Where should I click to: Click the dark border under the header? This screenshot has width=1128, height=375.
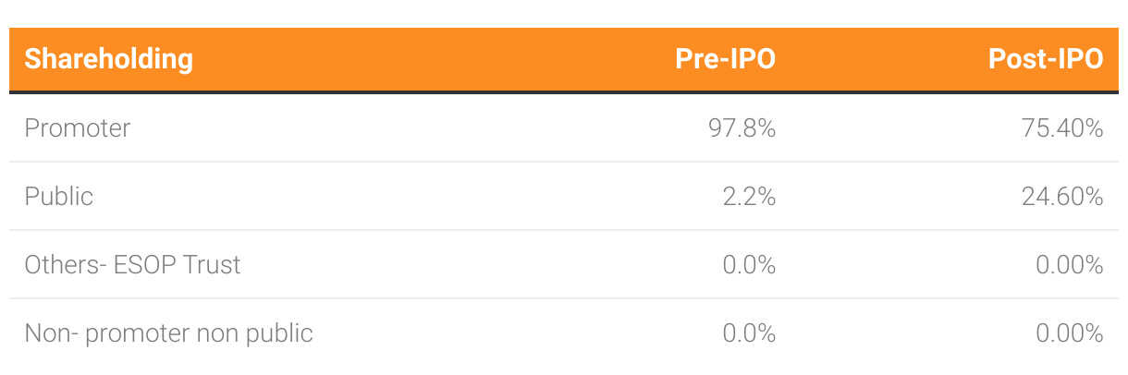pyautogui.click(x=564, y=91)
